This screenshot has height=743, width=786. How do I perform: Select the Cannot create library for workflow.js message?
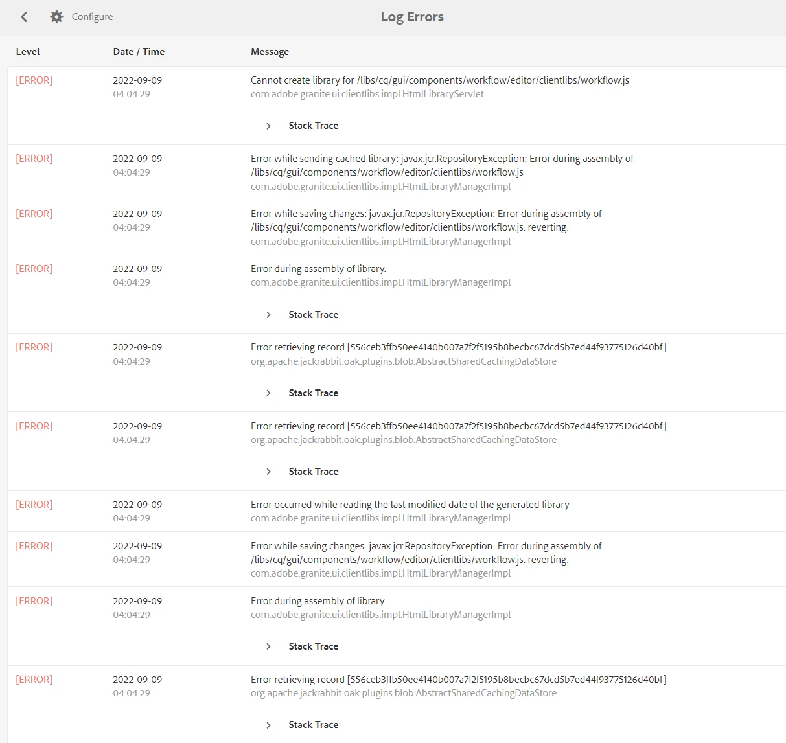tap(440, 80)
